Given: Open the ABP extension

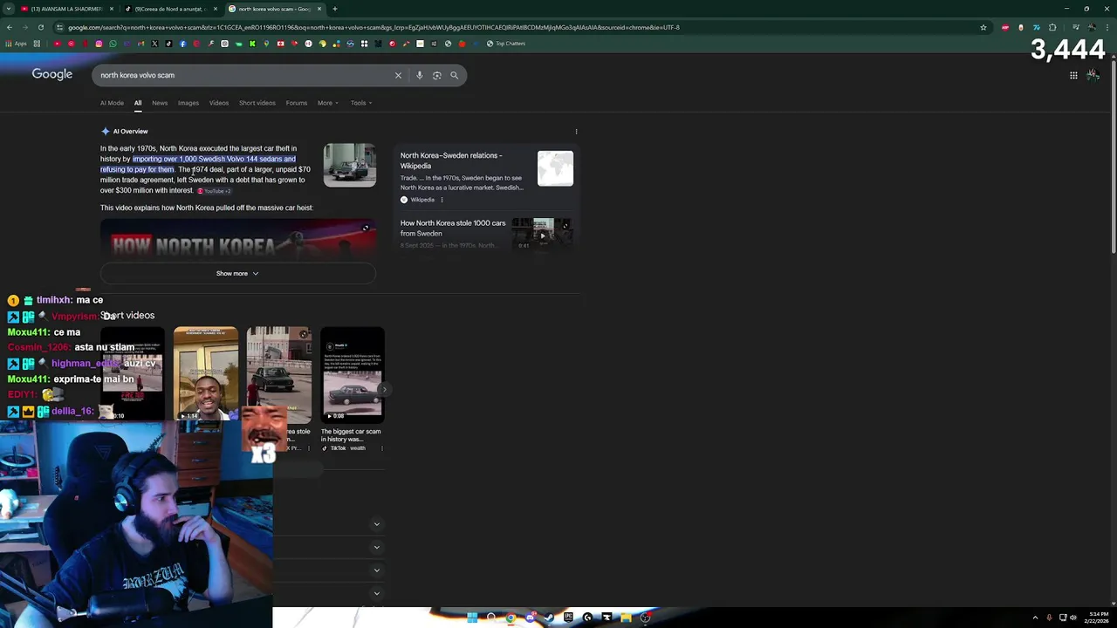Looking at the screenshot, I should [1005, 27].
